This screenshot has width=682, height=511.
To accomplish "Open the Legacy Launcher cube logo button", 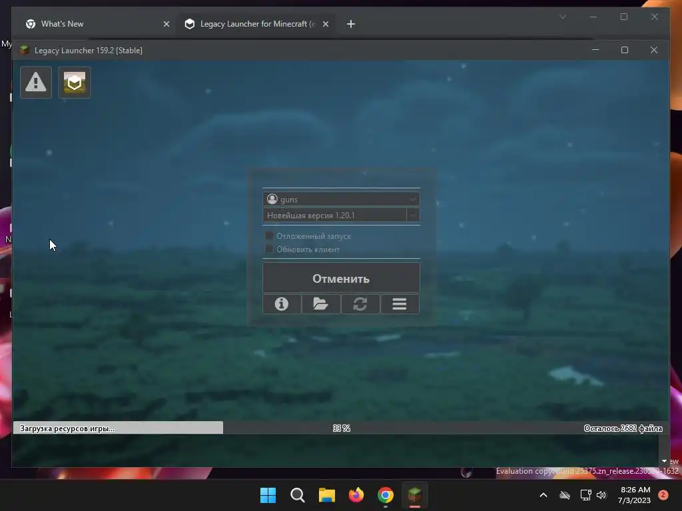I will pos(75,82).
